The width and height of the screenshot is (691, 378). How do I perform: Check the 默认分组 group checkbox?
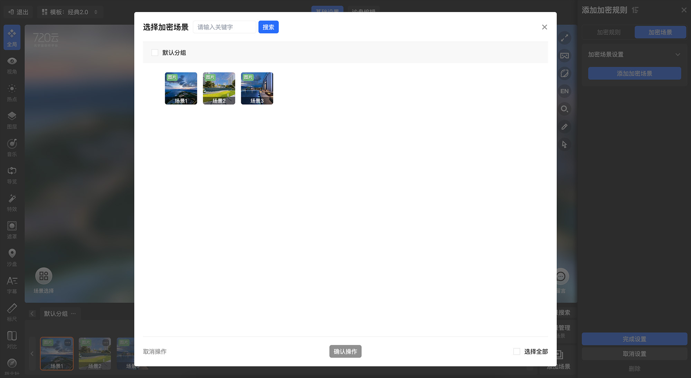(155, 53)
